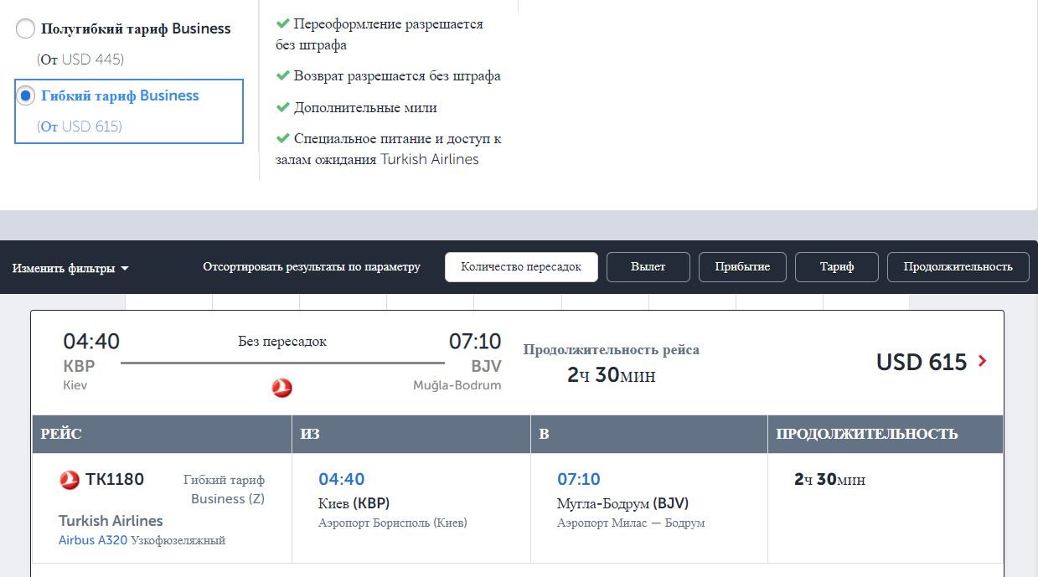This screenshot has width=1038, height=577.
Task: Open the Airbus A320 aircraft link
Action: pos(95,540)
